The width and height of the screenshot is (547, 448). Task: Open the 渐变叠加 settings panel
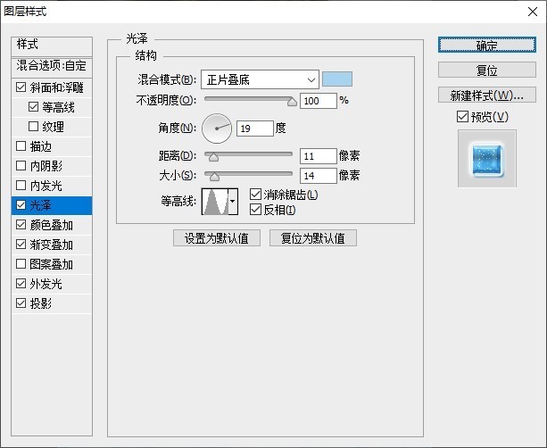coord(51,245)
